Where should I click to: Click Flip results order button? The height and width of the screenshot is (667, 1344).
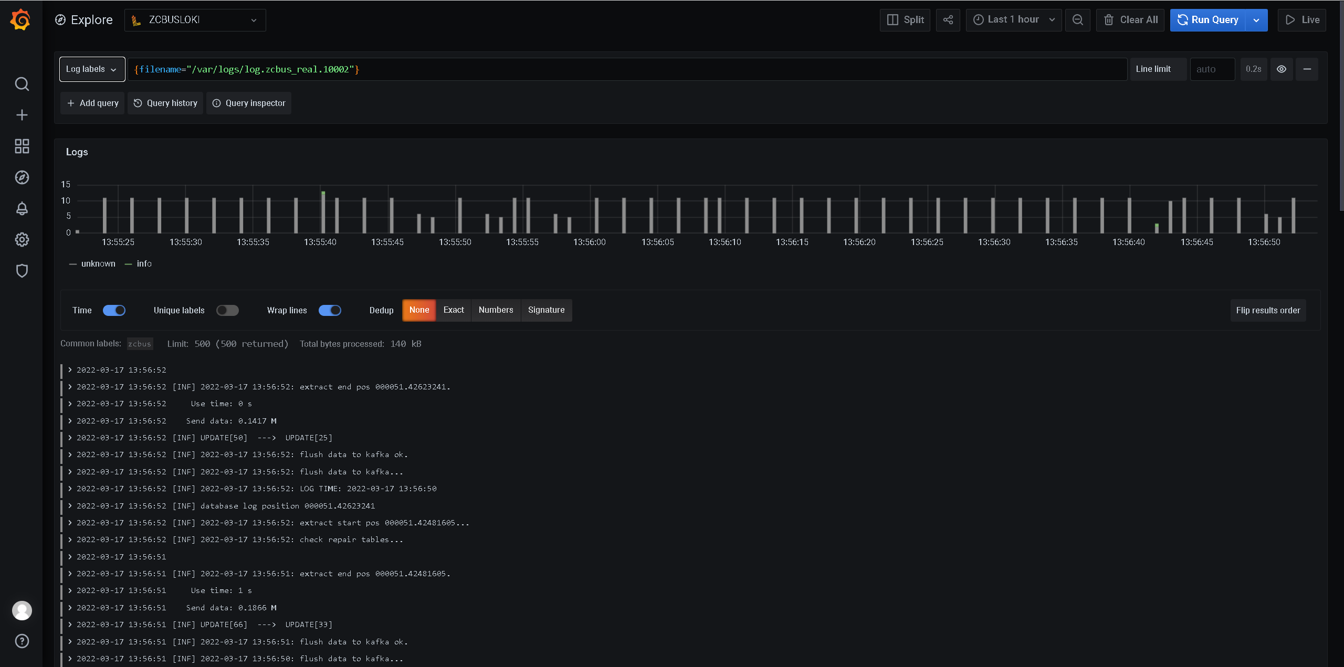tap(1267, 310)
